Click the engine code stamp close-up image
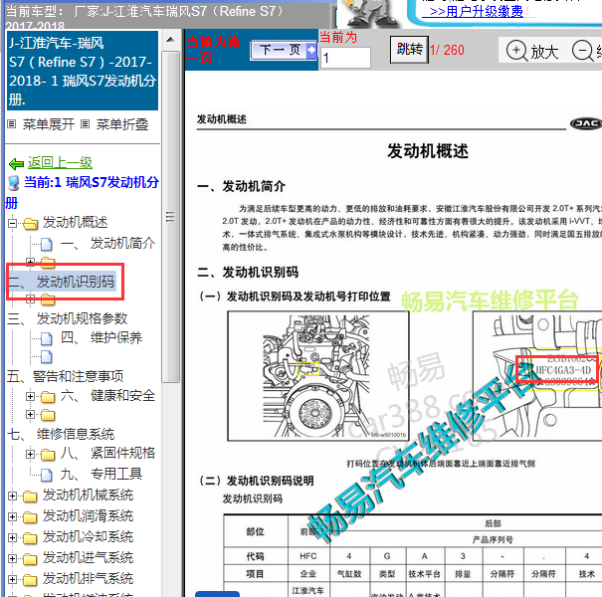The image size is (602, 597). (537, 376)
